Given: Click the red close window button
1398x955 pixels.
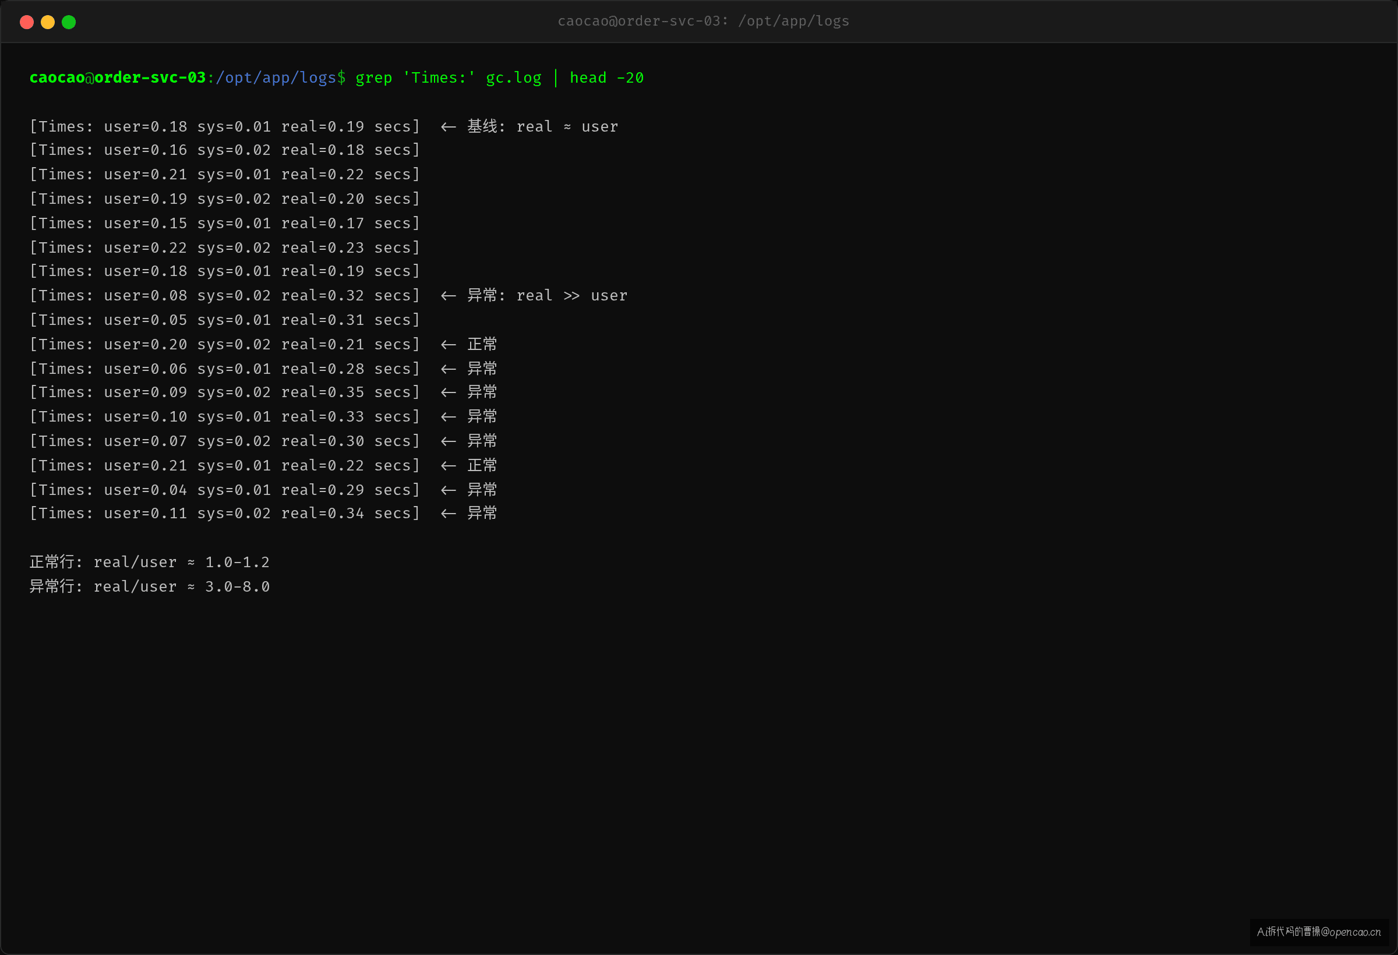Looking at the screenshot, I should (x=26, y=22).
